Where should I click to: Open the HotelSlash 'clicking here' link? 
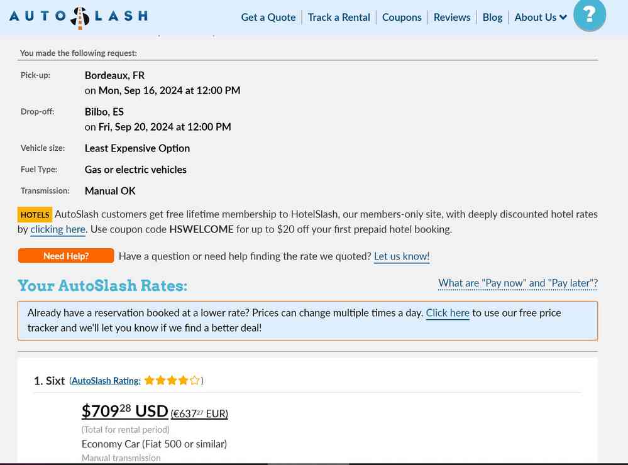[x=58, y=229]
